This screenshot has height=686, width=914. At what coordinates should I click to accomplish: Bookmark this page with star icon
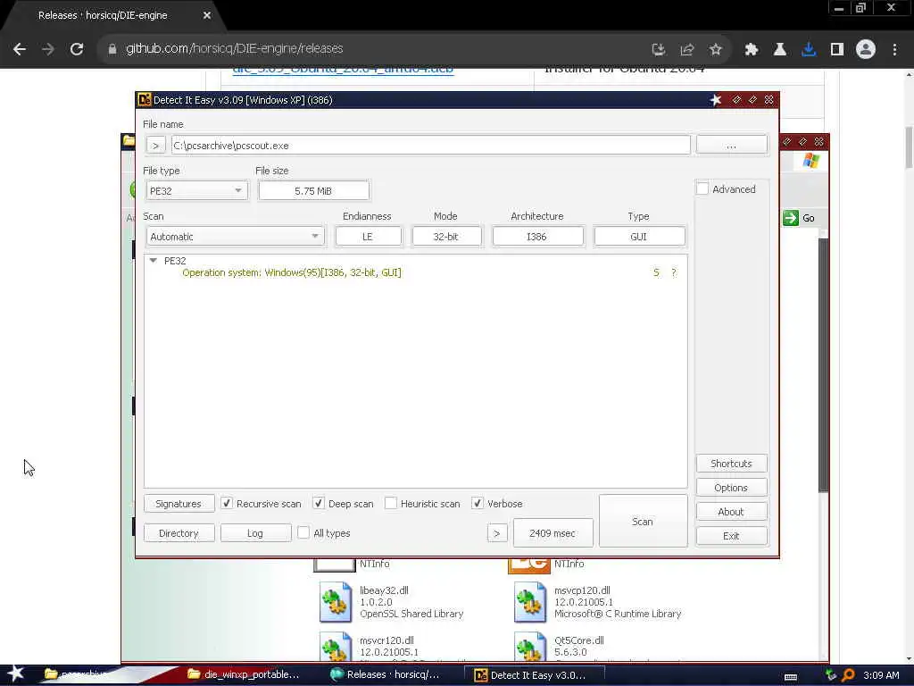point(715,50)
